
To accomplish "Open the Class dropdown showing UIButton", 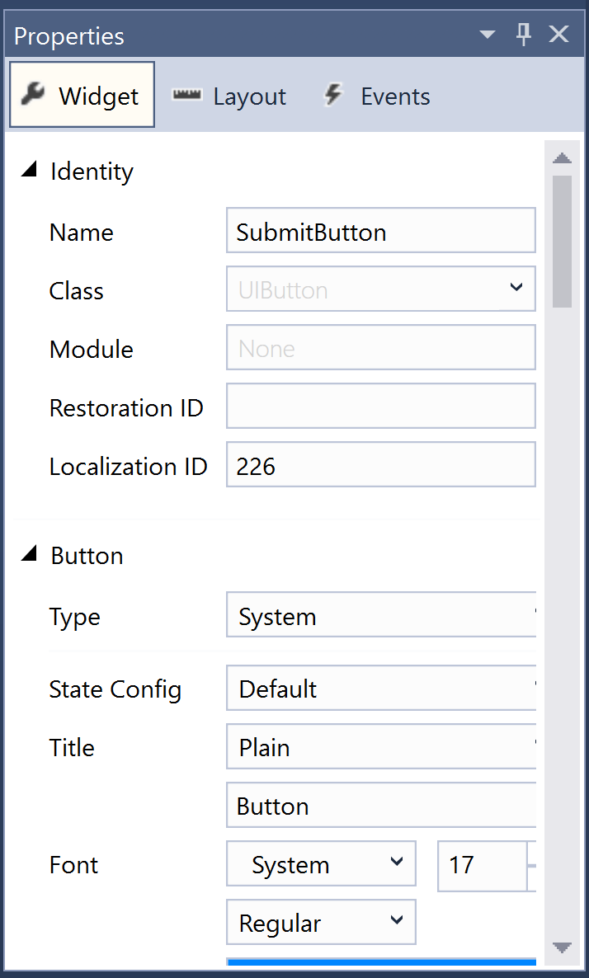I will coord(380,289).
